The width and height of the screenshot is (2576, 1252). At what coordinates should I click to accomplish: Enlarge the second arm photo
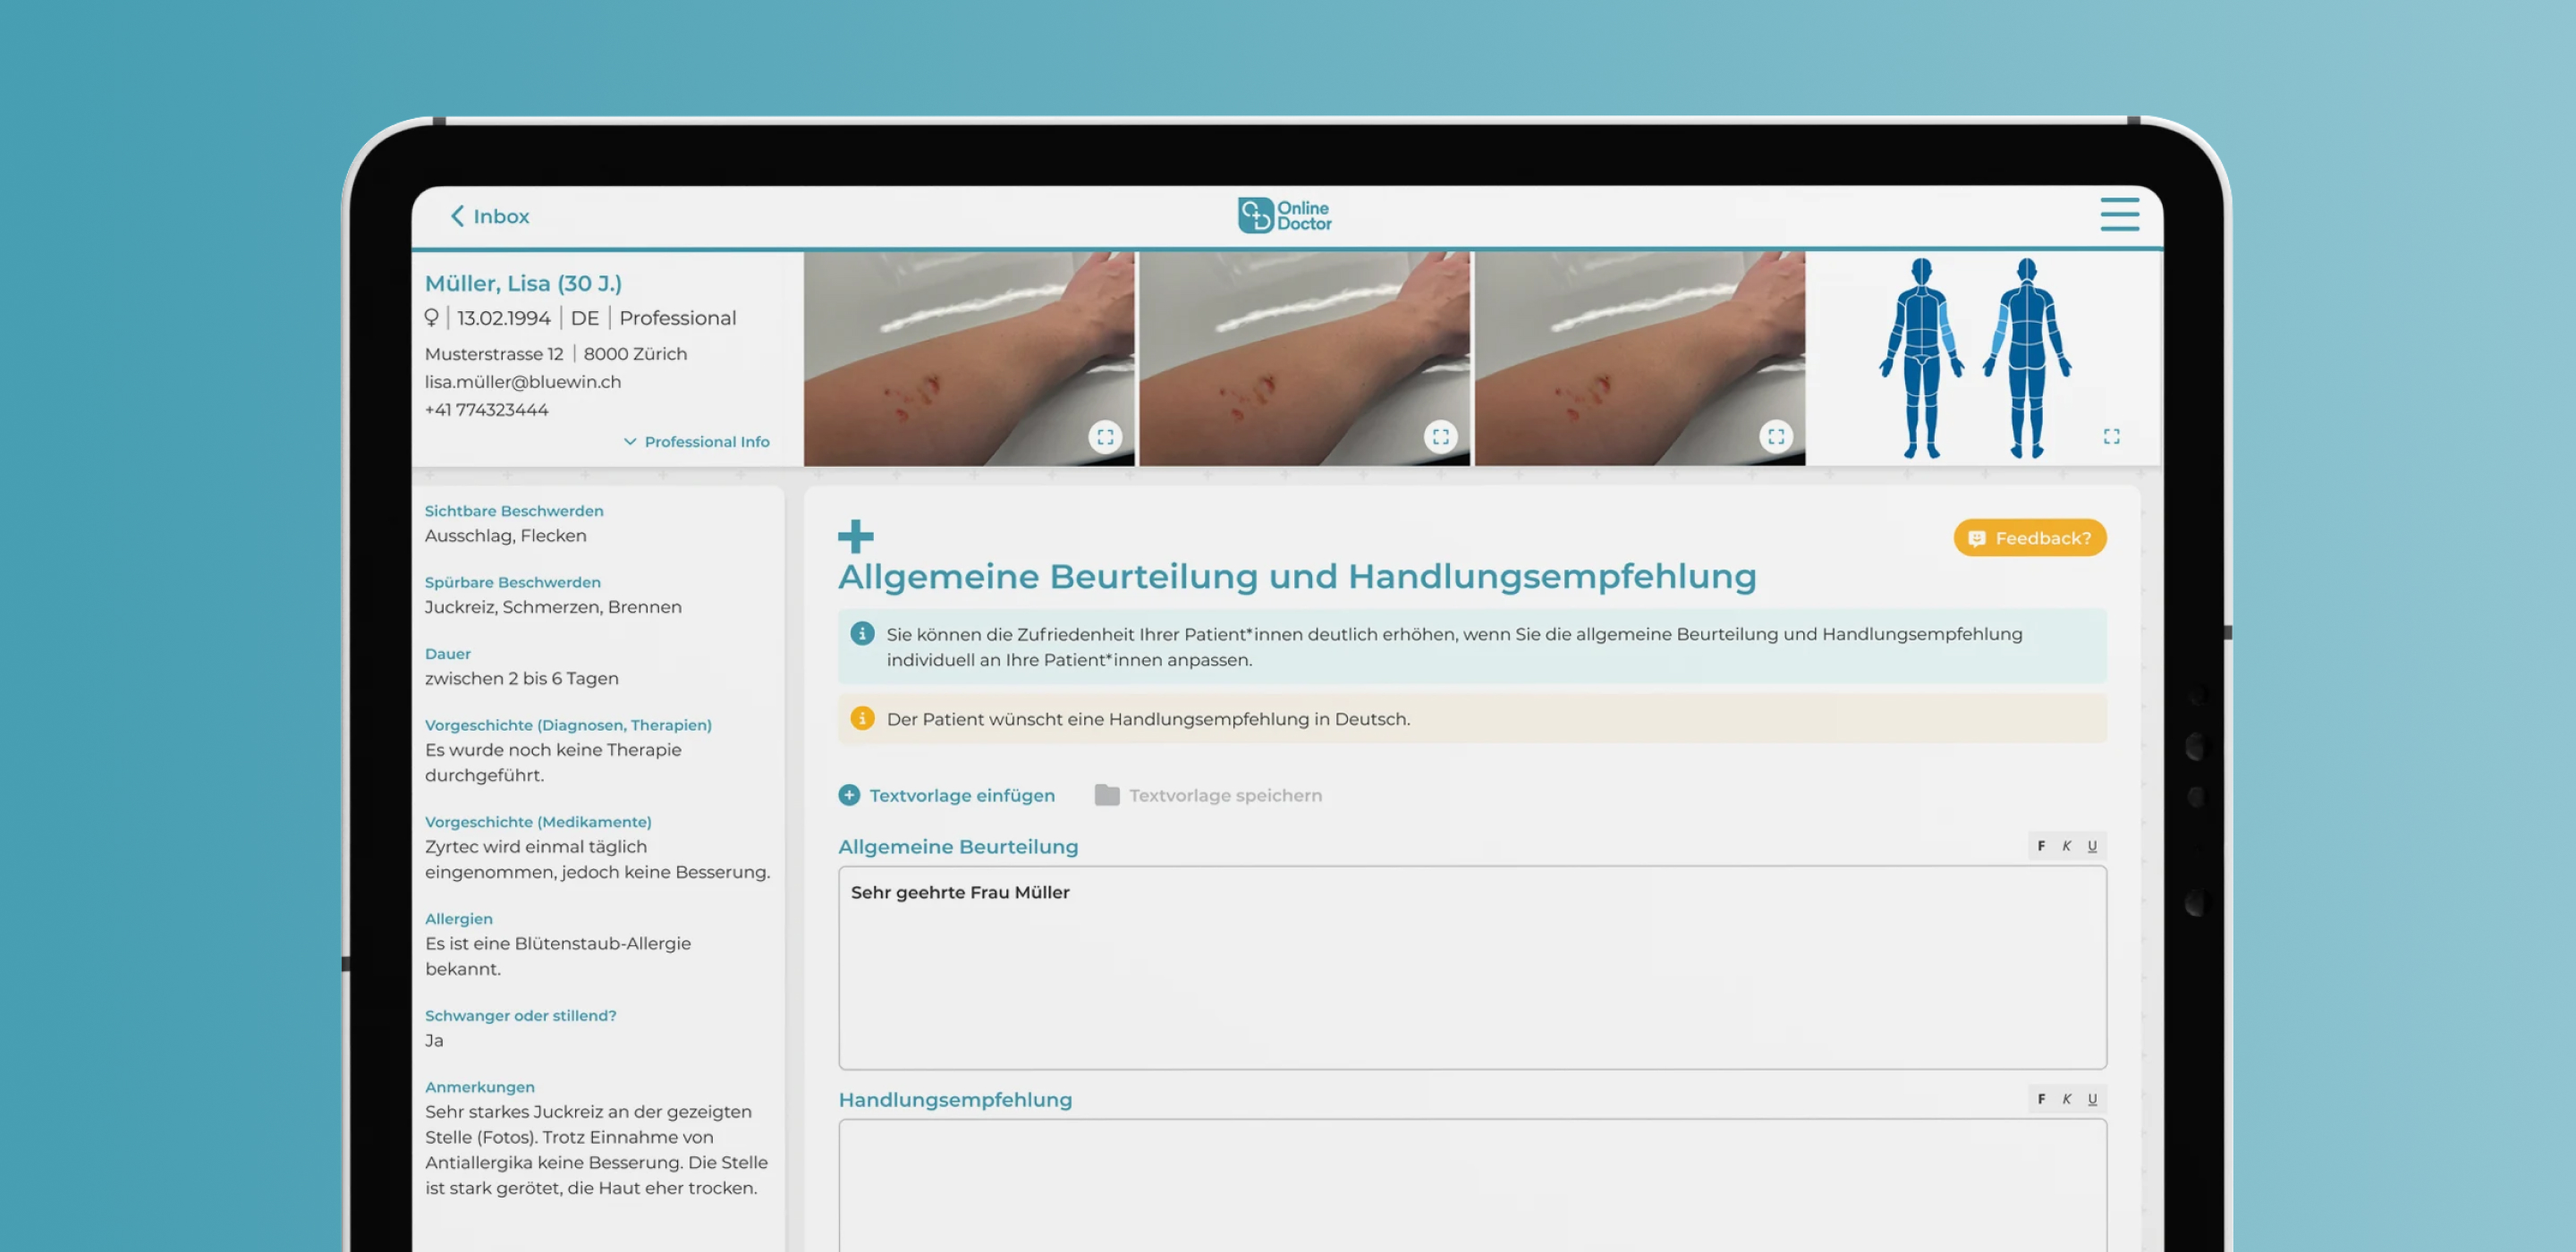(1440, 436)
